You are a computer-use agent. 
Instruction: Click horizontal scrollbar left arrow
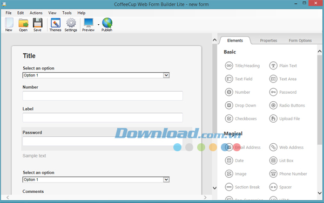[8, 198]
